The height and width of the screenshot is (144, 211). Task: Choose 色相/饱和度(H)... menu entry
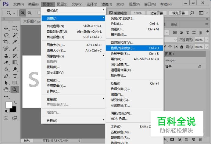click(x=134, y=48)
